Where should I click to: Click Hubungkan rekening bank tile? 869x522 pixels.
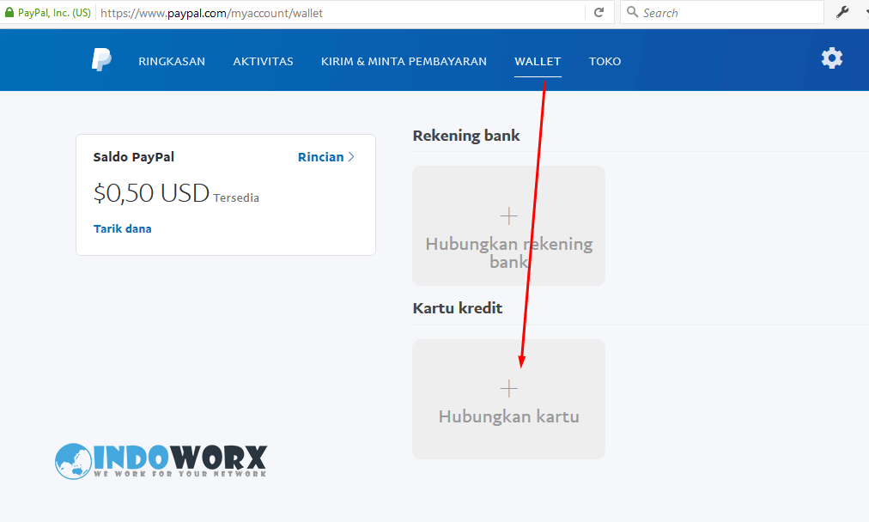508,226
